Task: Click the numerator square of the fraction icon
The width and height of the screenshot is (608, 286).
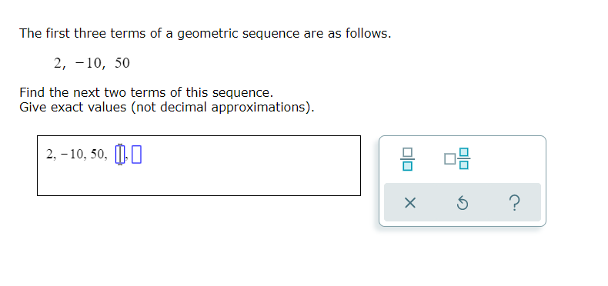Action: pos(407,152)
